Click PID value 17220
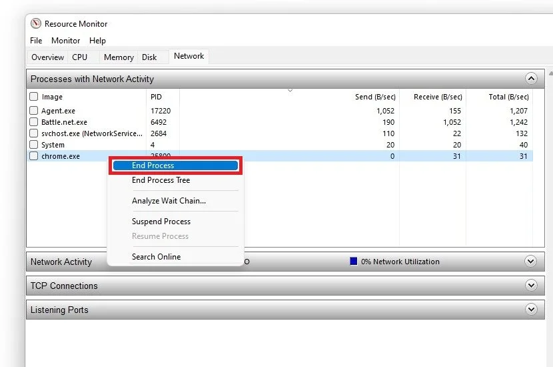Viewport: 553px width, 367px height. click(161, 111)
